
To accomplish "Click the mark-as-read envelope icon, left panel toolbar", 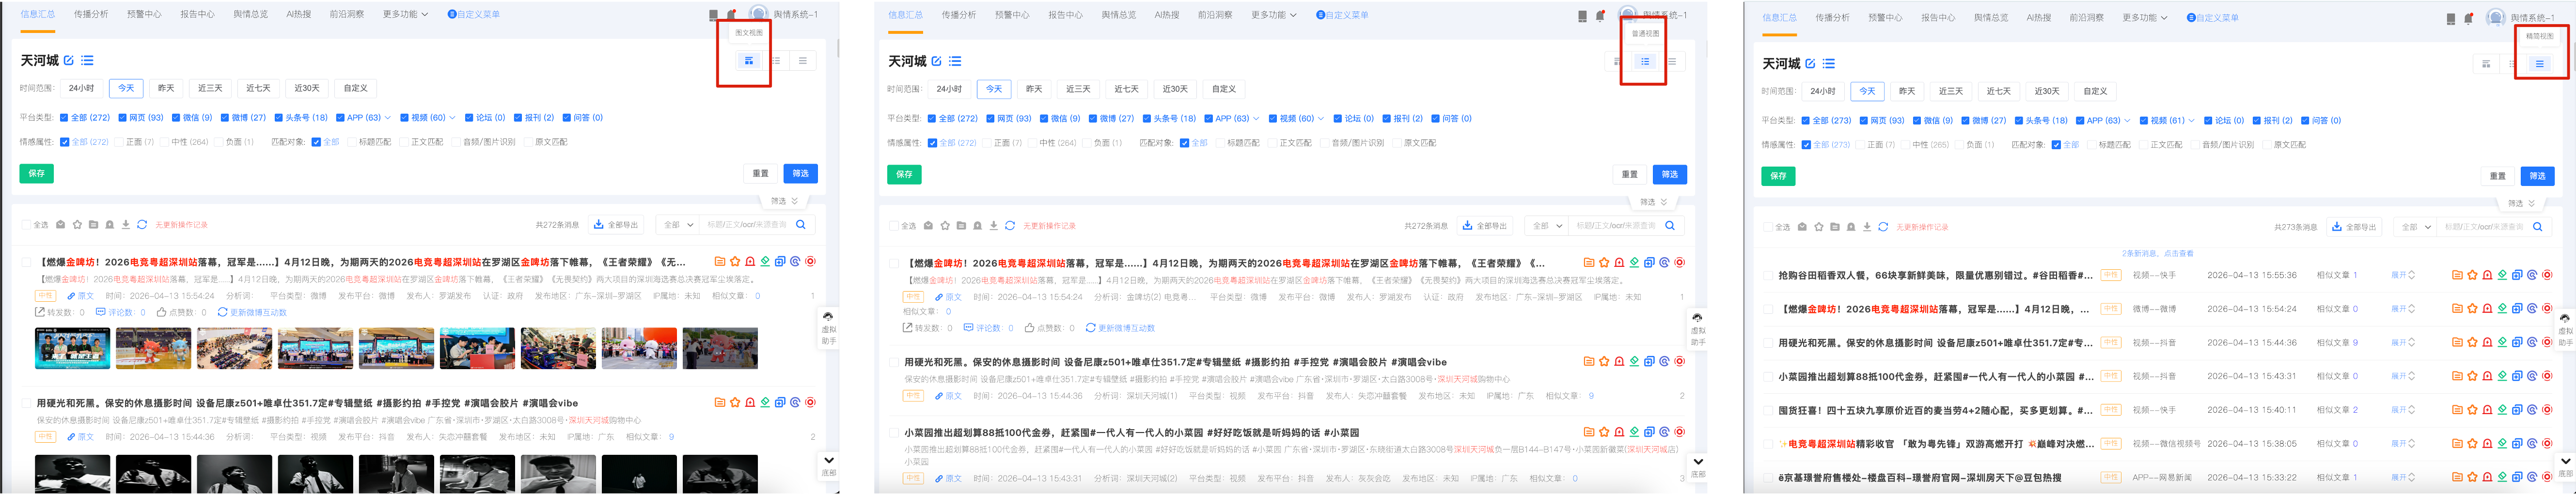I will coord(60,225).
